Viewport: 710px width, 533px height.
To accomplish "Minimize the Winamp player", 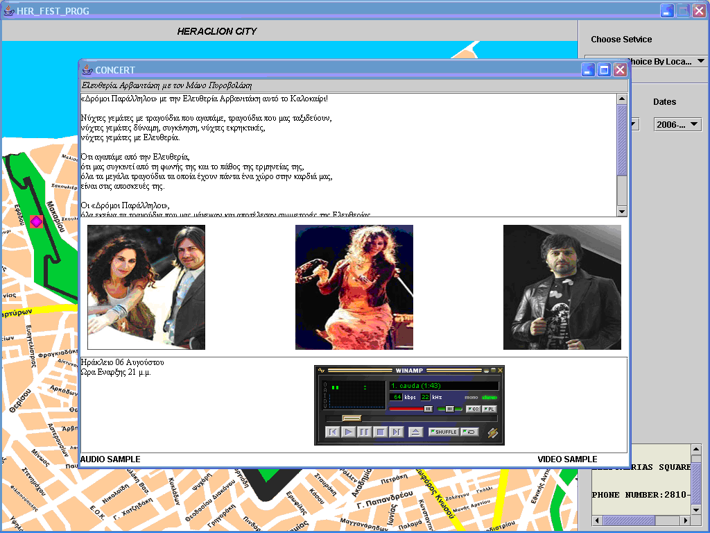I will (486, 371).
